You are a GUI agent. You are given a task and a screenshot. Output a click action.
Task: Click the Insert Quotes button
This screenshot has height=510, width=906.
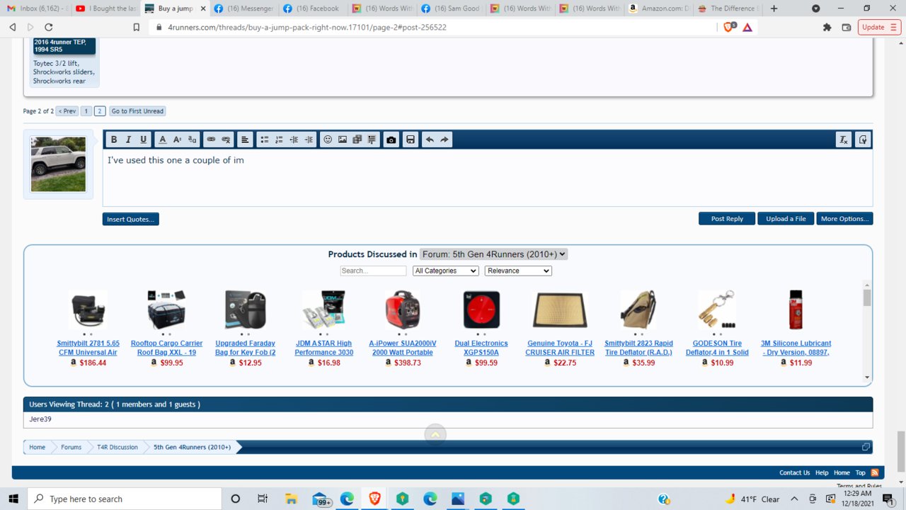click(x=130, y=219)
